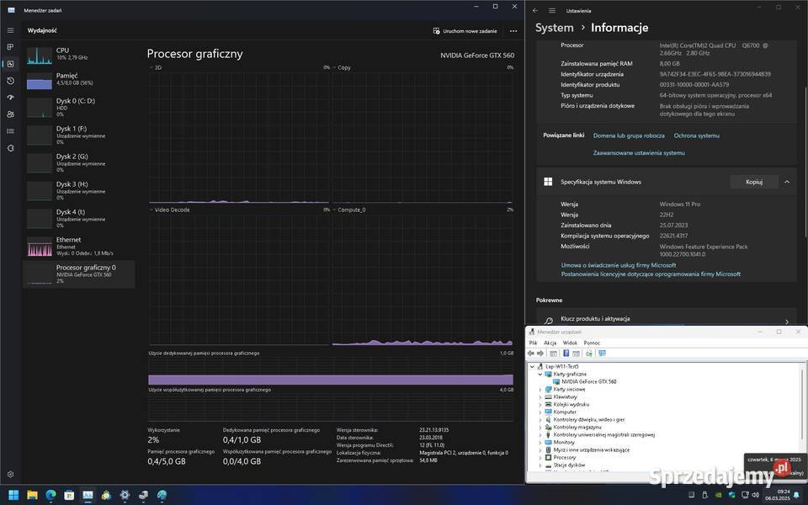Open Pomoc menu in Device Manager

[x=592, y=343]
